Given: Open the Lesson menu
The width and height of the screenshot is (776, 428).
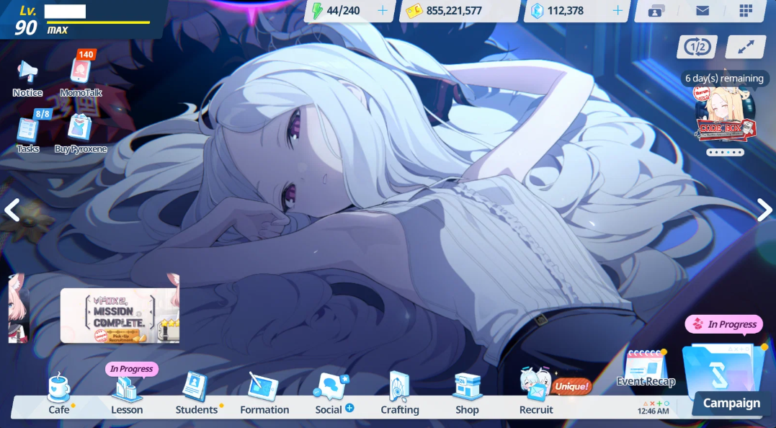Looking at the screenshot, I should 127,396.
